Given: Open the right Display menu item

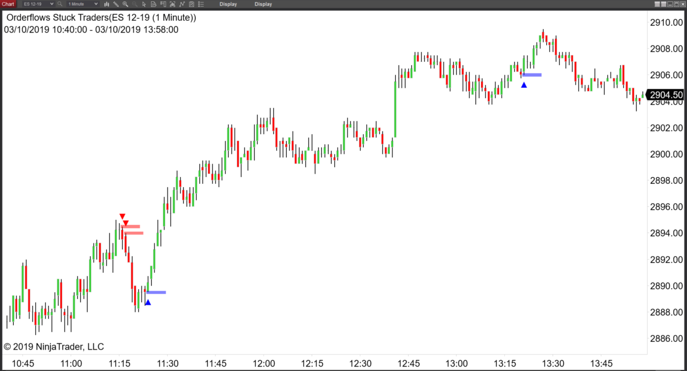Looking at the screenshot, I should pyautogui.click(x=263, y=4).
